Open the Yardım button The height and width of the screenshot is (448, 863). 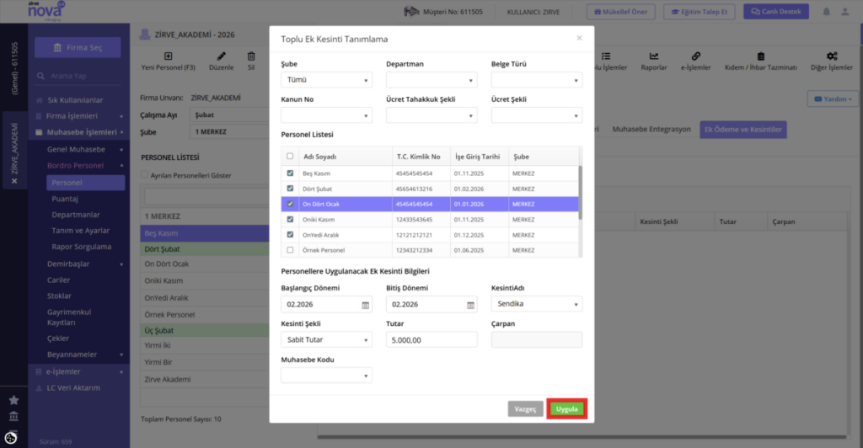point(833,99)
